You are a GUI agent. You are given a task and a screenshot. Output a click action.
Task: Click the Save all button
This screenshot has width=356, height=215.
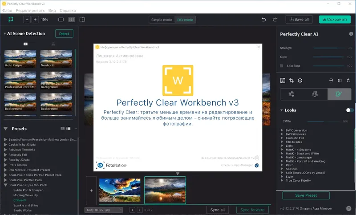299,20
